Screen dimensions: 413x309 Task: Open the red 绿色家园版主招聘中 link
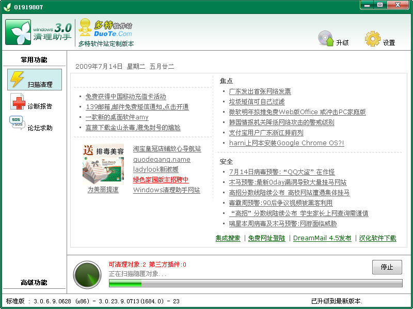click(161, 180)
